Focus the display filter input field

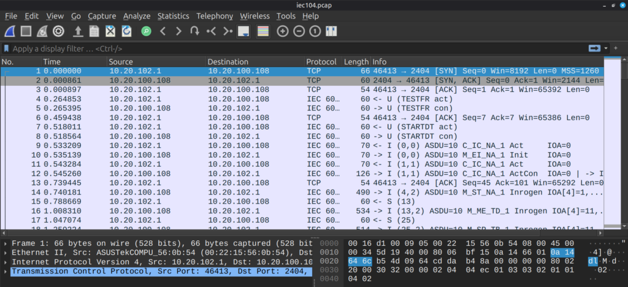[299, 49]
